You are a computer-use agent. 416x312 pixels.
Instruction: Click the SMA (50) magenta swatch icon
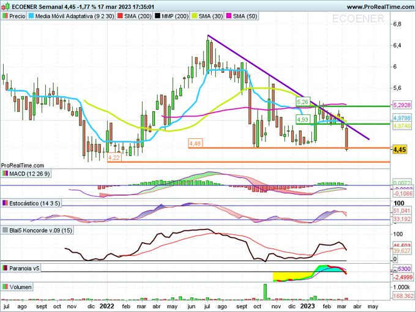(x=229, y=16)
